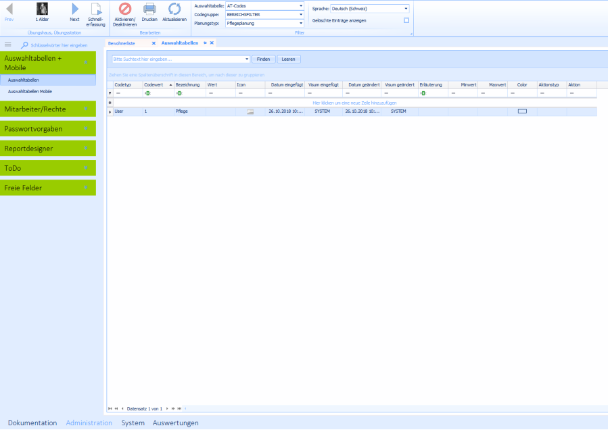Toggle 'Gelöschte Einträge anzeigen' checkbox
Screen dimensions: 608x430
click(406, 20)
